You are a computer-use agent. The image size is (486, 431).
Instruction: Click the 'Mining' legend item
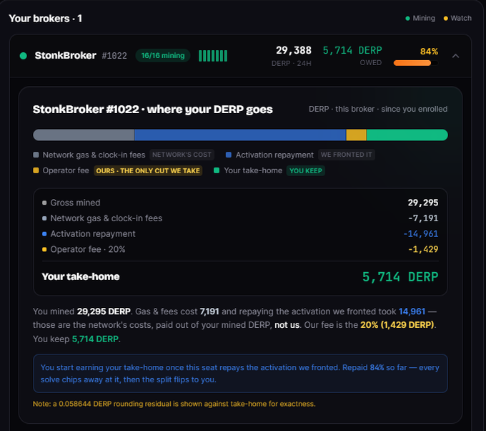pyautogui.click(x=420, y=19)
